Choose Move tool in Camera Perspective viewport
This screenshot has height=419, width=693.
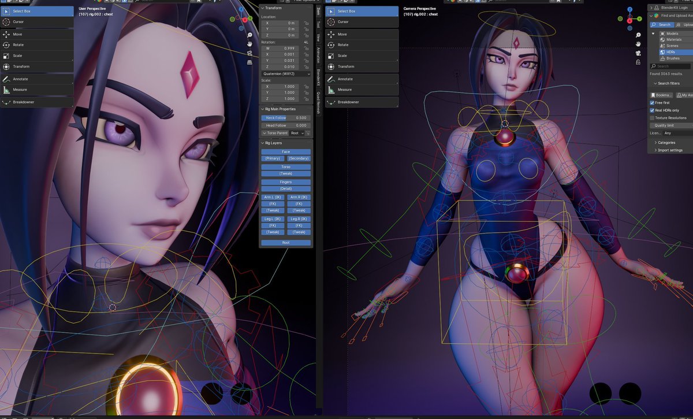pyautogui.click(x=362, y=34)
